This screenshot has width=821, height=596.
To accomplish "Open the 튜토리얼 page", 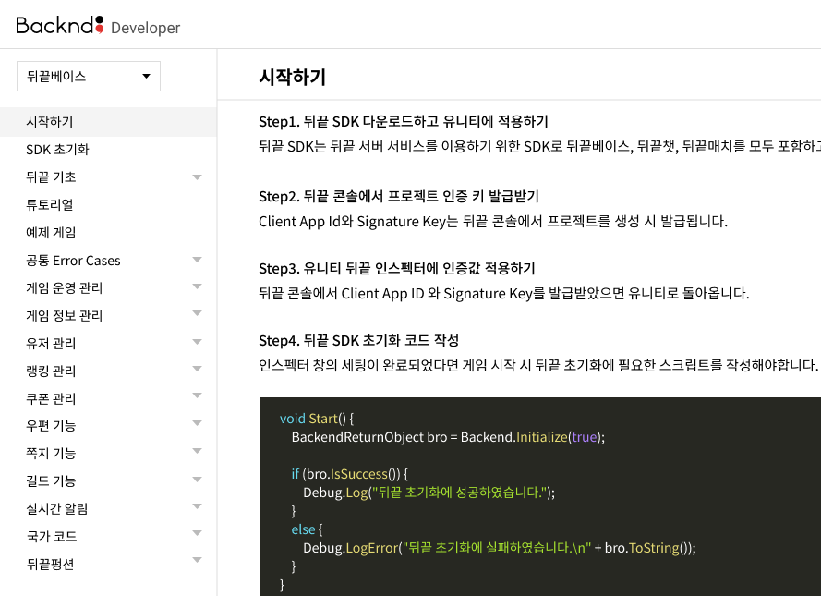I will [x=50, y=205].
